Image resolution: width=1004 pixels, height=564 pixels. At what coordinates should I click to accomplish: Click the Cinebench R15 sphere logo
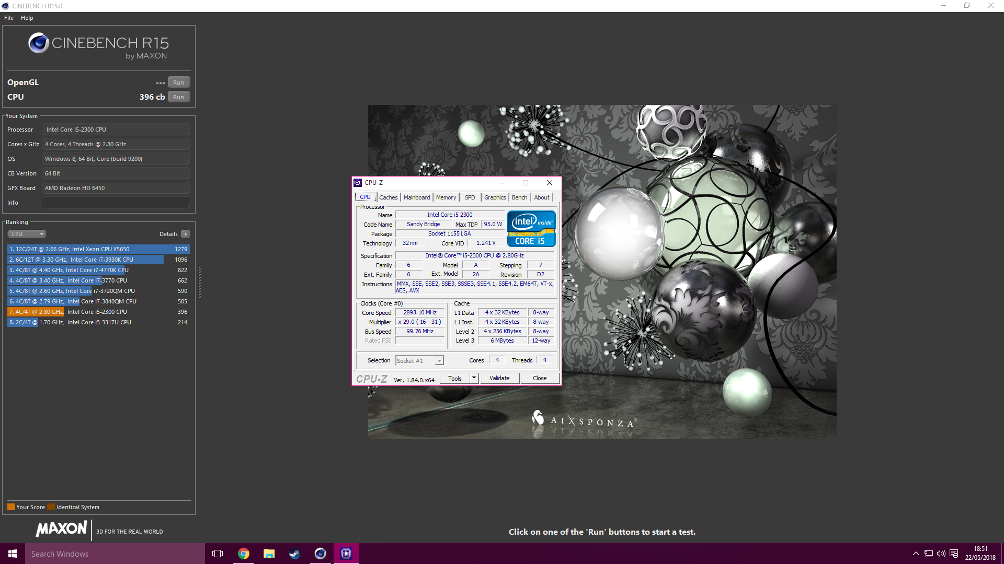tap(39, 43)
